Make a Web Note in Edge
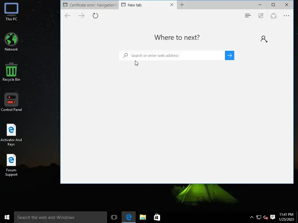 [261, 16]
